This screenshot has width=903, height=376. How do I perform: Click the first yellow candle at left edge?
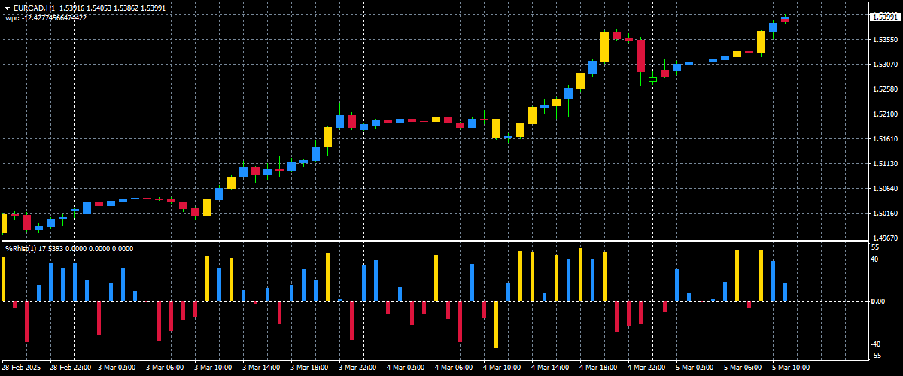tap(4, 223)
